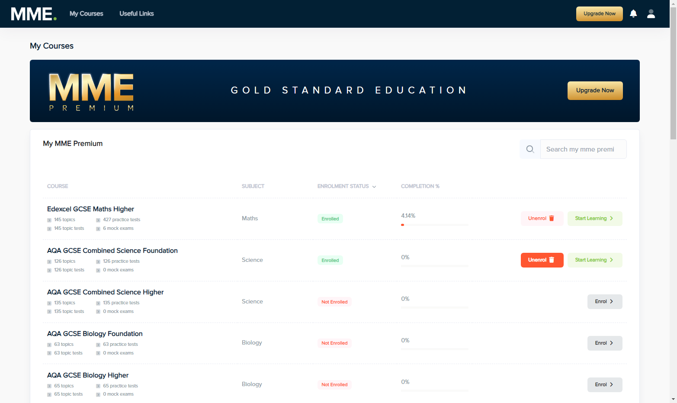The image size is (677, 403).
Task: Click Not Enrolled badge for Combined Science Higher
Action: pos(334,302)
